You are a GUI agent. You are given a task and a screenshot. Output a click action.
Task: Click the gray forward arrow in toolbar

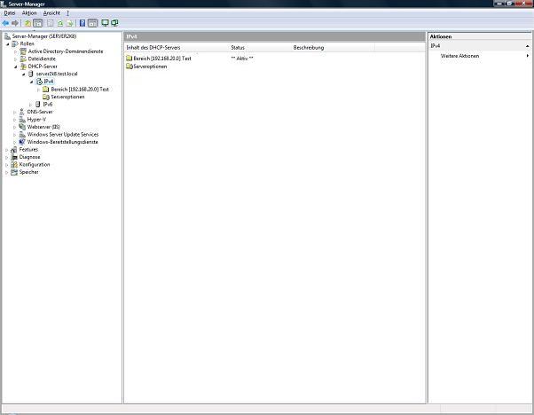coord(15,23)
